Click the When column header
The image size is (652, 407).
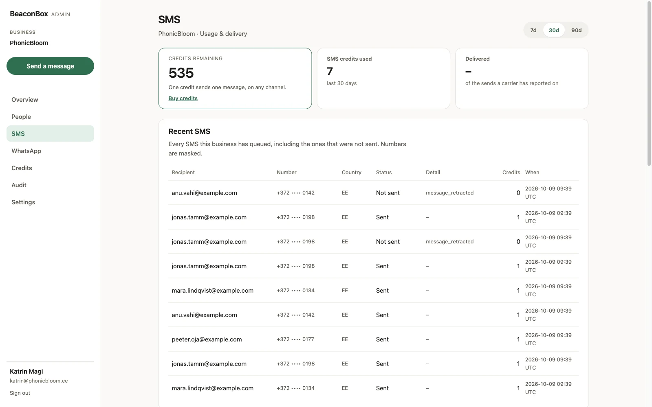pos(532,172)
